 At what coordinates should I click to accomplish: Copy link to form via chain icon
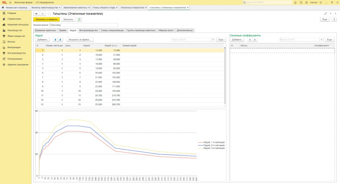pyautogui.click(x=326, y=14)
